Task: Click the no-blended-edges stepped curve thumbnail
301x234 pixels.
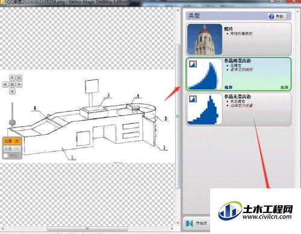Action: (x=205, y=109)
